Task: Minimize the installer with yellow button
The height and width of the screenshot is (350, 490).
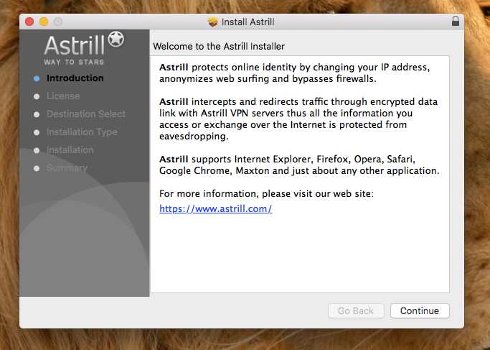Action: click(x=44, y=22)
